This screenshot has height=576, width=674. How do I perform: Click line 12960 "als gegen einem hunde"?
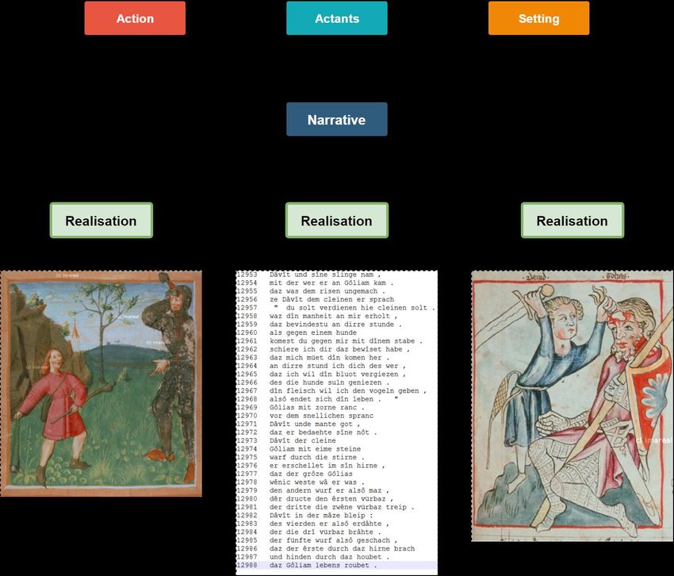tap(313, 332)
